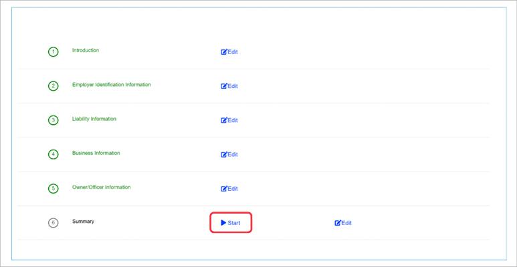Screen dimensions: 517x267
Task: Click the step 4 circle icon
Action: pos(54,154)
